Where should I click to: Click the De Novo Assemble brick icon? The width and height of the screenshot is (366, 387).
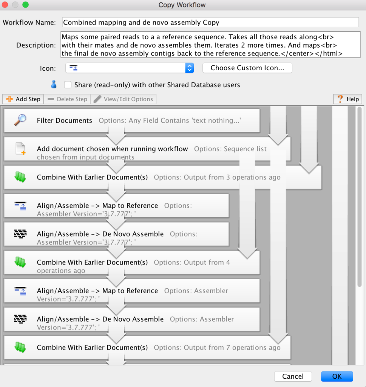[20, 234]
